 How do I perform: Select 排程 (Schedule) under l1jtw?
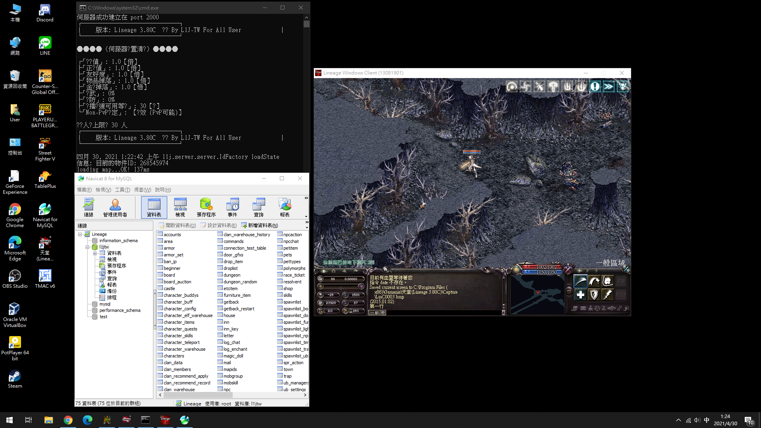click(x=108, y=297)
